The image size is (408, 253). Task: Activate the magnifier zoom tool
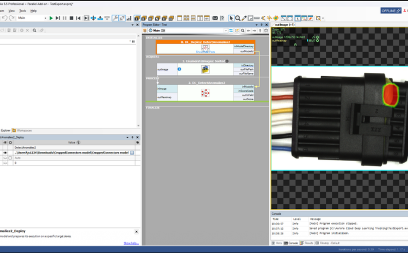click(x=238, y=18)
